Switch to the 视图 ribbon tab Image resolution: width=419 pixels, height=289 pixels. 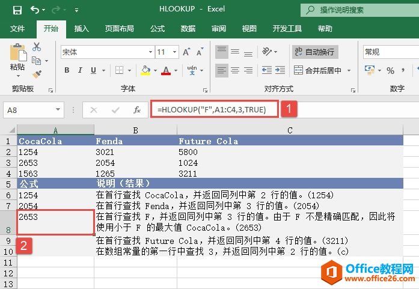click(x=249, y=29)
